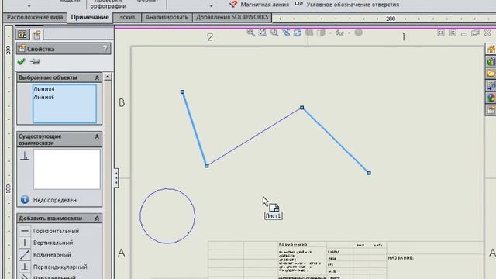Rebuild view with blue arrows icon

(x=298, y=33)
